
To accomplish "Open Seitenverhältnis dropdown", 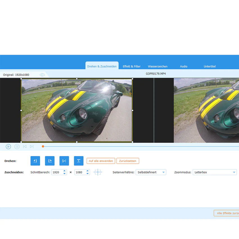I will (x=151, y=172).
